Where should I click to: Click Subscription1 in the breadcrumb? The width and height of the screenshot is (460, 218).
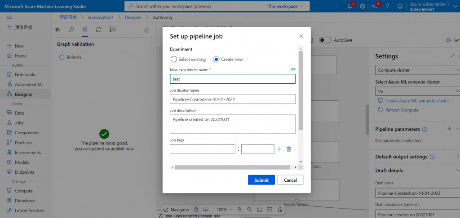click(101, 17)
